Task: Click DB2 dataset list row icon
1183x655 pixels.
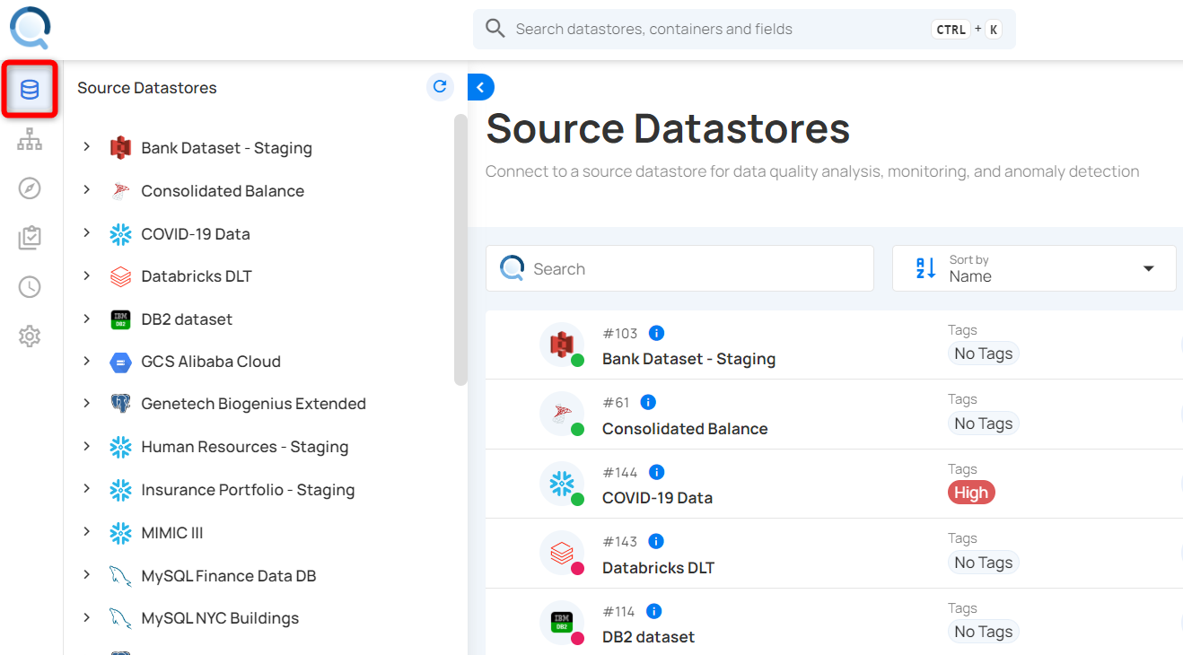Action: [562, 623]
